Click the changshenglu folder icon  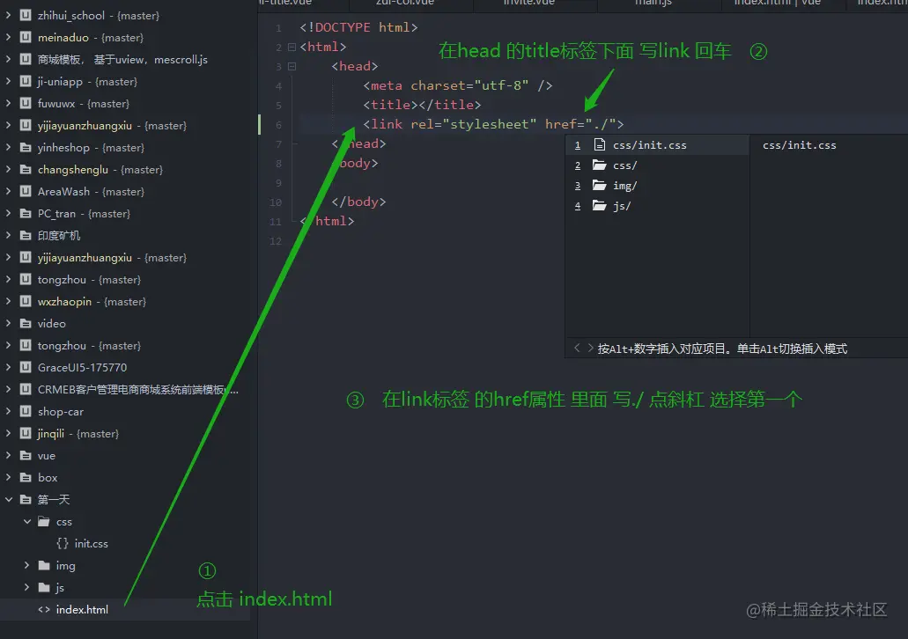(26, 169)
